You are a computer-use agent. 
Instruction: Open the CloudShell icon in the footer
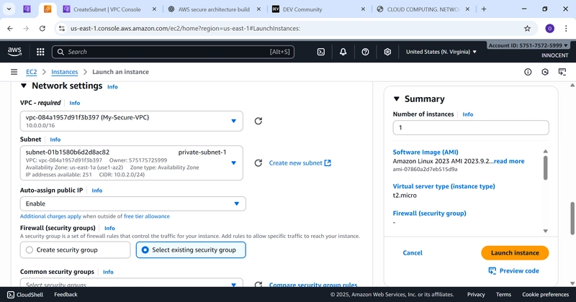(x=11, y=295)
